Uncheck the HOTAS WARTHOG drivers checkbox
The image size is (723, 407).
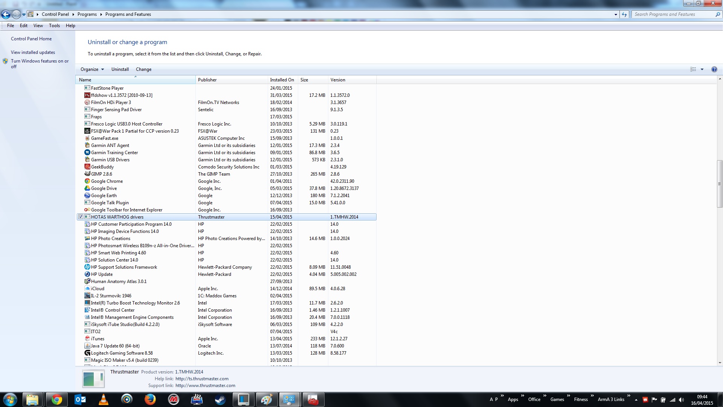[x=81, y=217]
